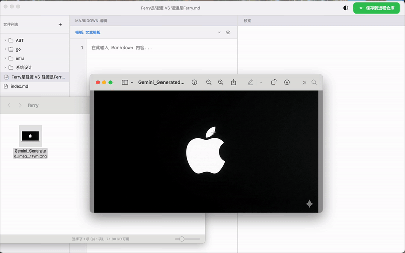Viewport: 405px width, 253px height.
Task: Expand the go folder
Action: (5, 49)
